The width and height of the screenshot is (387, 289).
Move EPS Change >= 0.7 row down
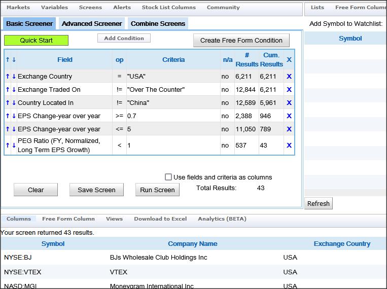tap(14, 116)
